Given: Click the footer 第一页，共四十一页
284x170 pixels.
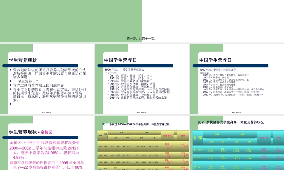Looking at the screenshot, I should point(142,37).
